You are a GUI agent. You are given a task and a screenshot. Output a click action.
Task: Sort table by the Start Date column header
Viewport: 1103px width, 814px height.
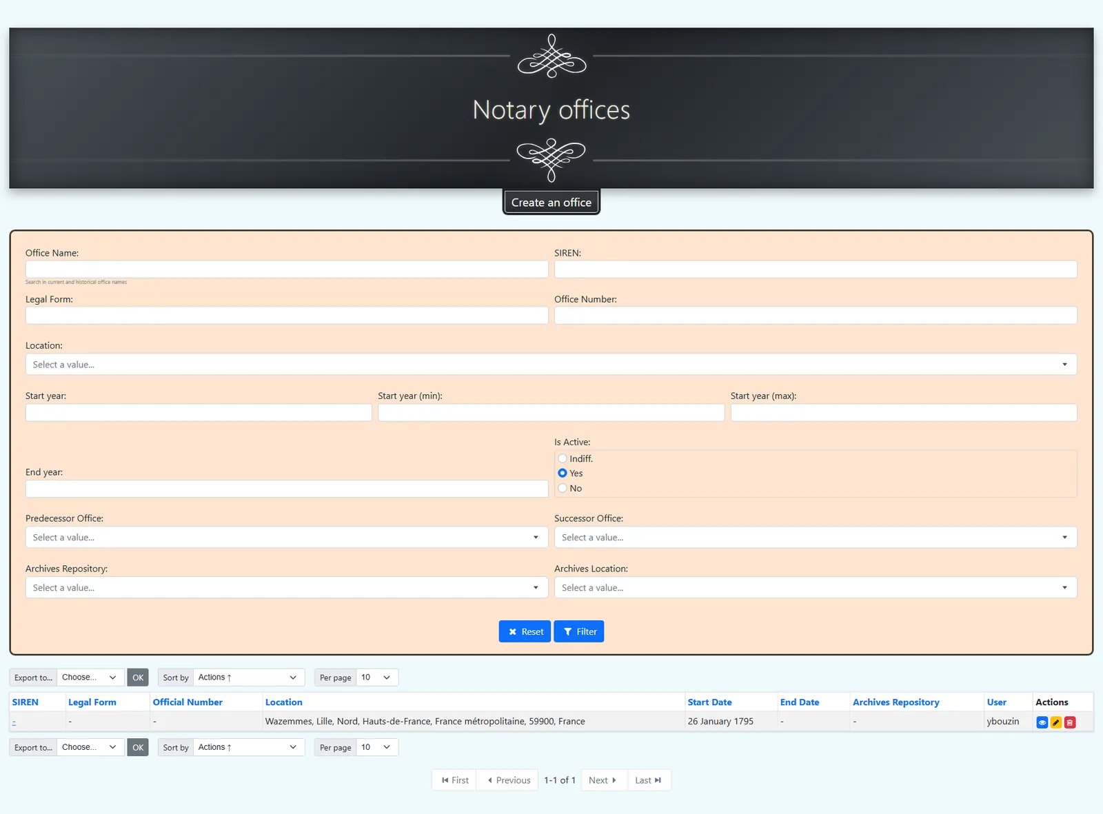709,702
